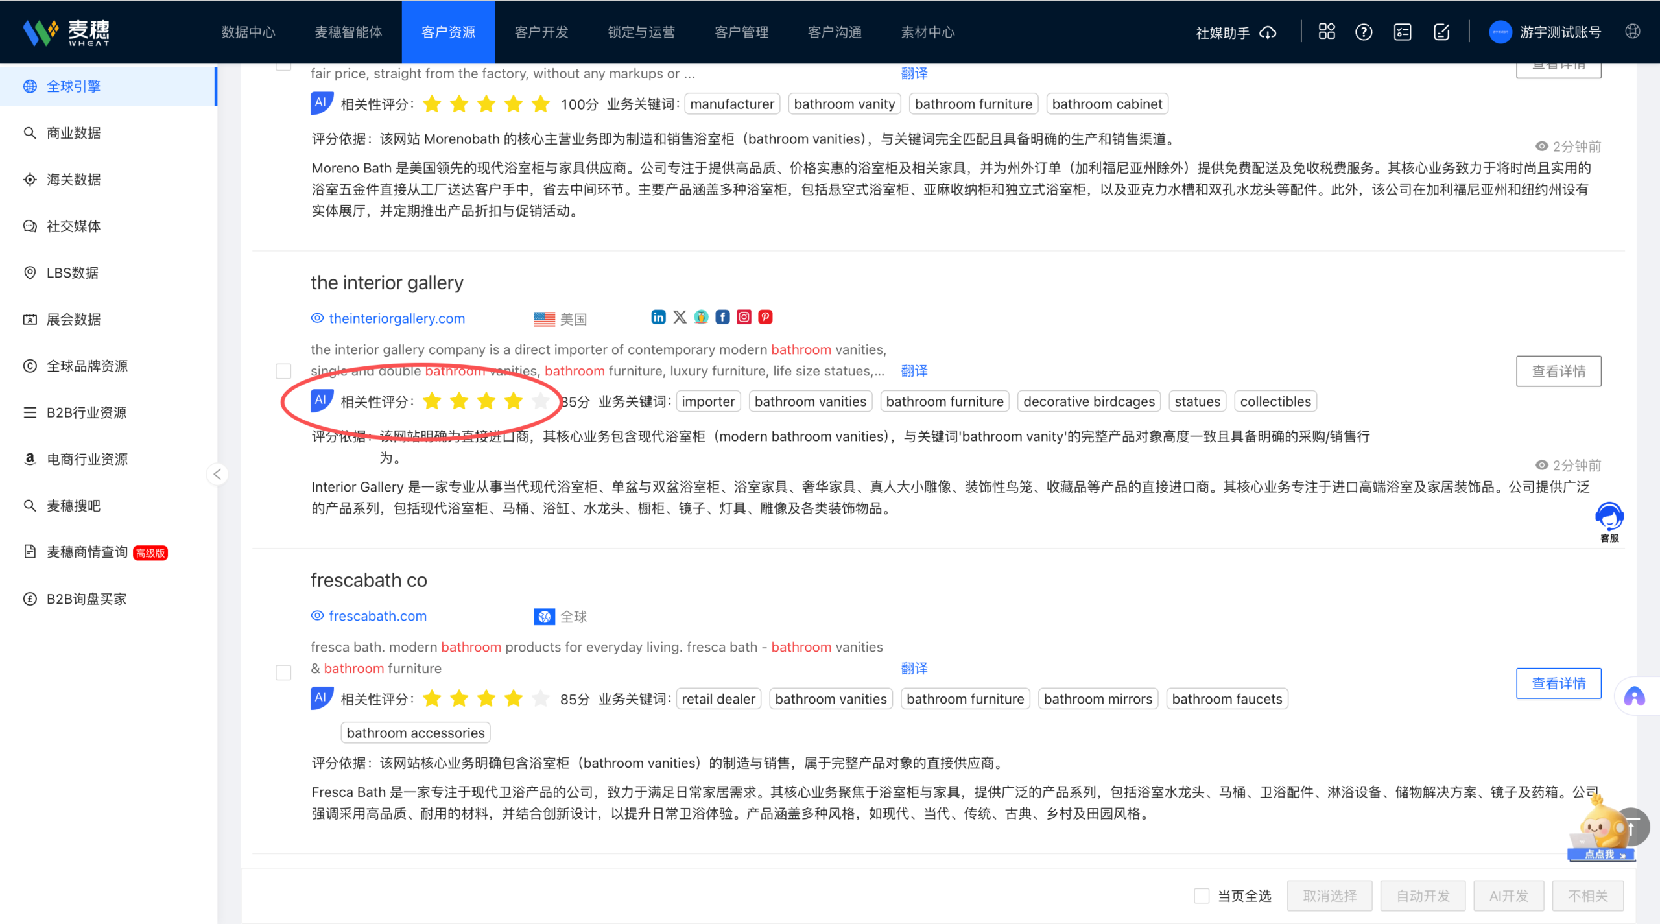Tick the checkbox for the interior gallery
Image resolution: width=1660 pixels, height=924 pixels.
(283, 371)
